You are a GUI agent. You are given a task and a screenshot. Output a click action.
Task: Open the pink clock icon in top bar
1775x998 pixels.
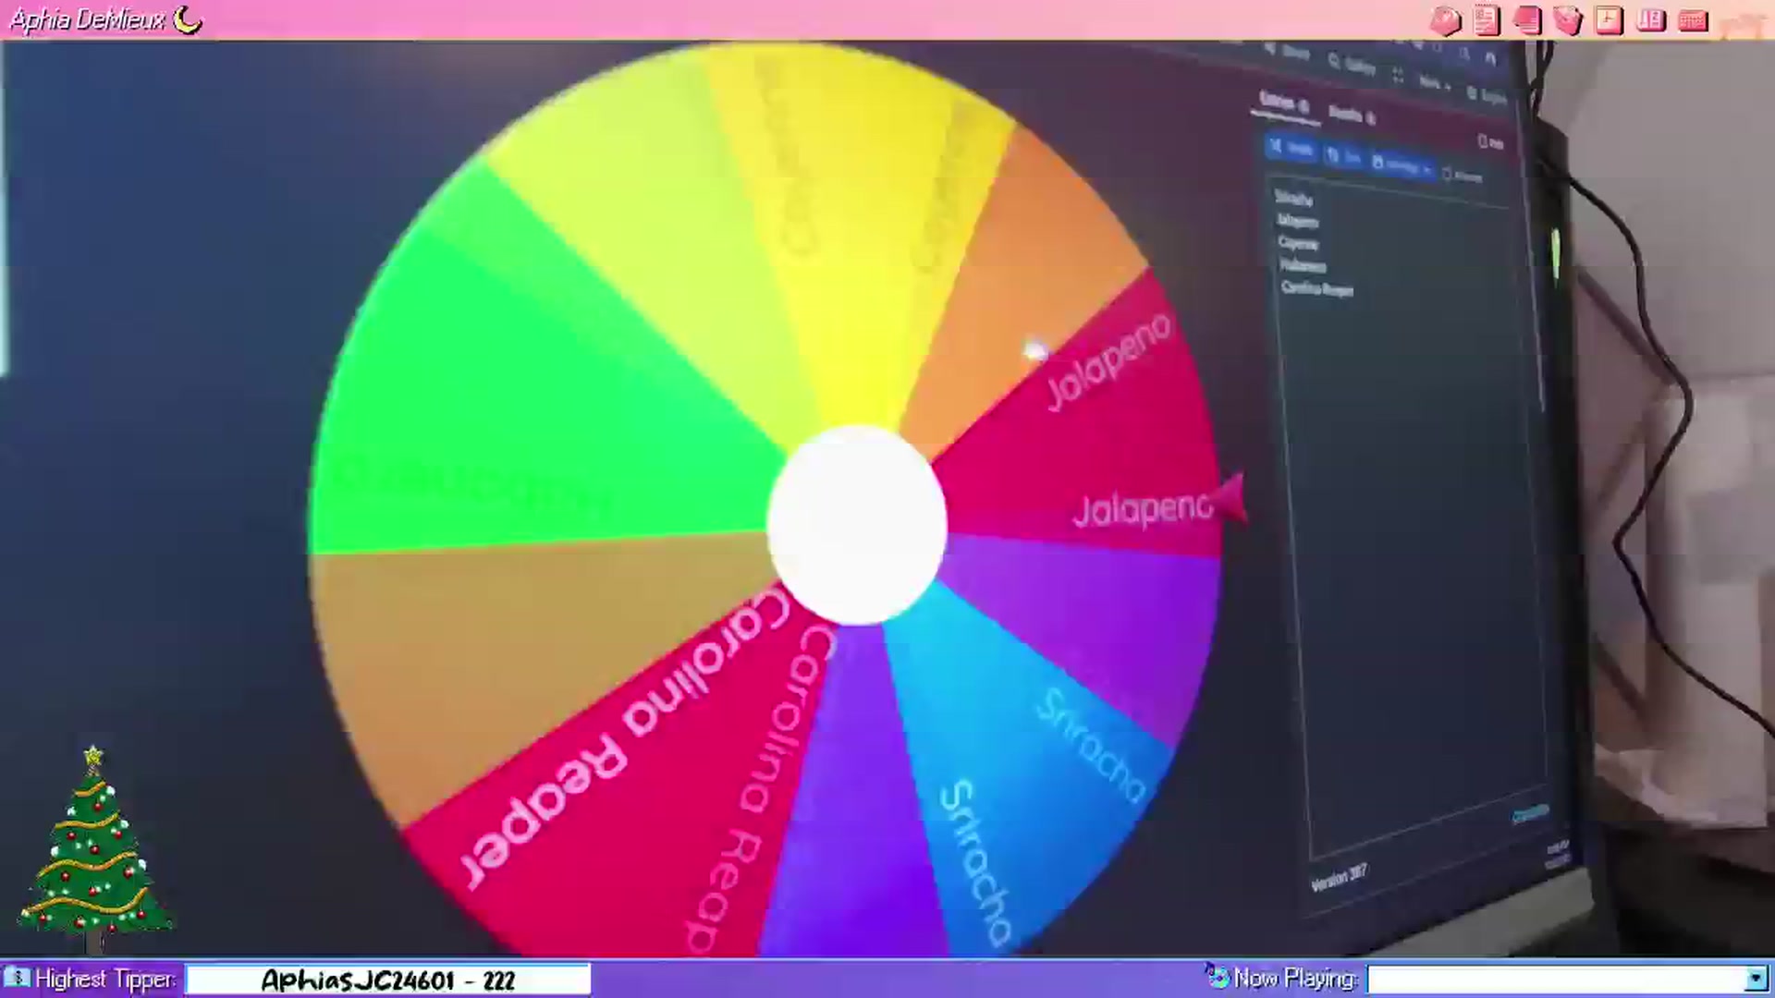pos(1609,20)
